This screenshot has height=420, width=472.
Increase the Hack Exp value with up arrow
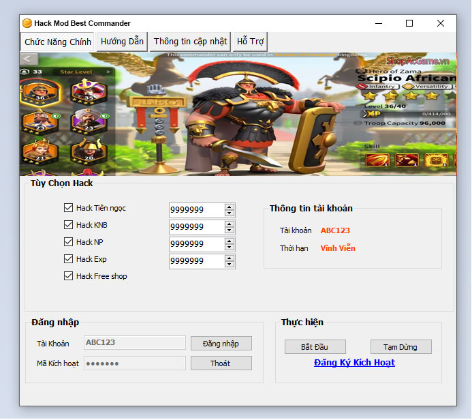pos(230,258)
